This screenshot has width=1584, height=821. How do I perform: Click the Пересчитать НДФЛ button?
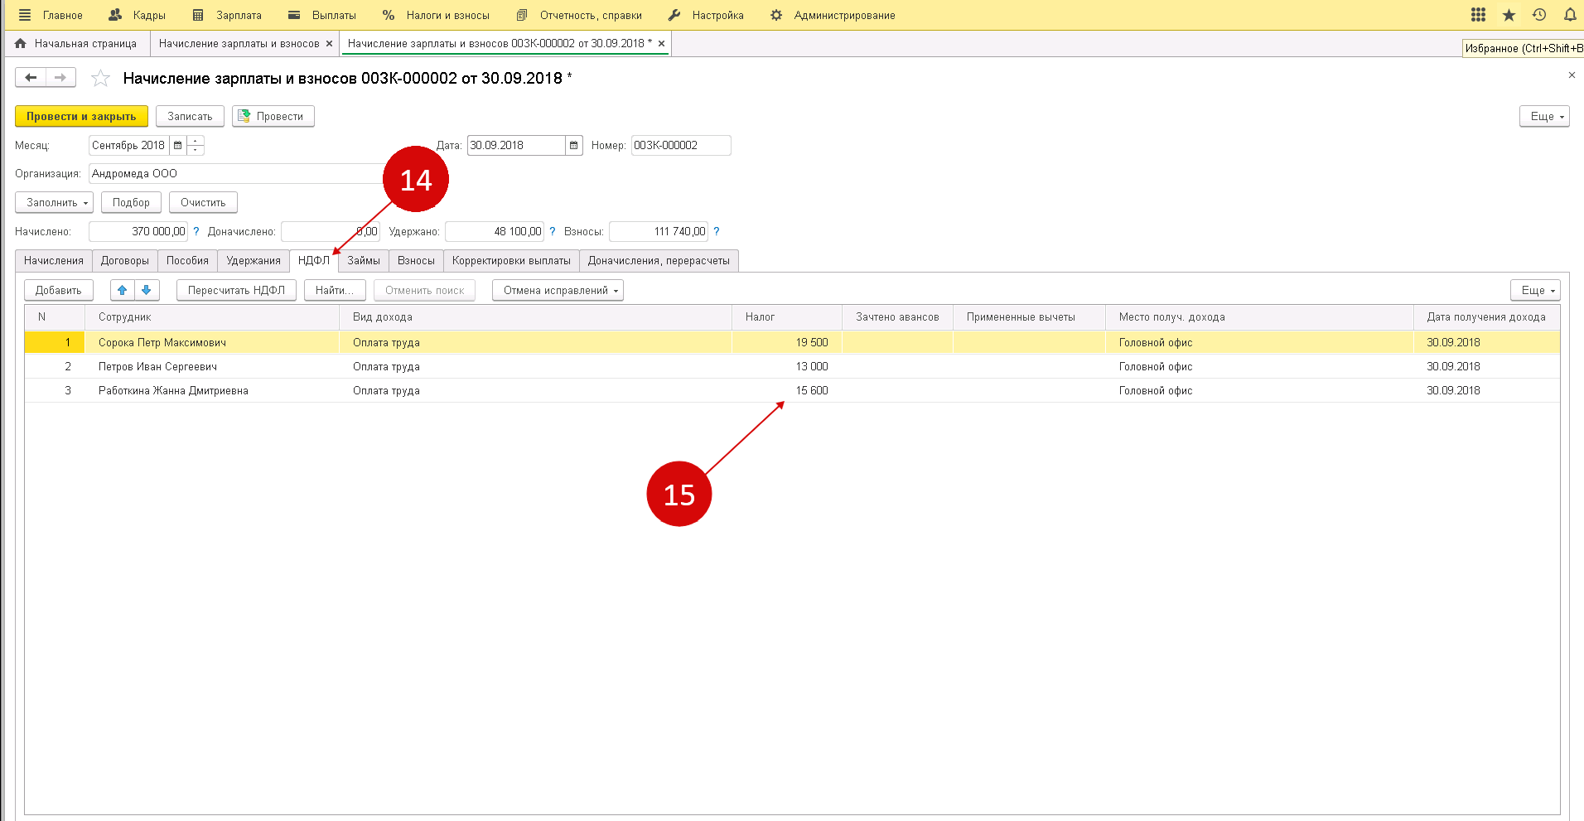[236, 291]
